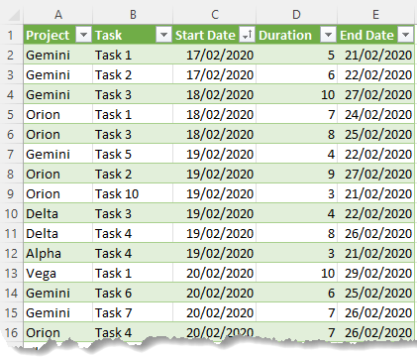Open the Task column filter dropdown
The height and width of the screenshot is (359, 417).
pyautogui.click(x=163, y=35)
